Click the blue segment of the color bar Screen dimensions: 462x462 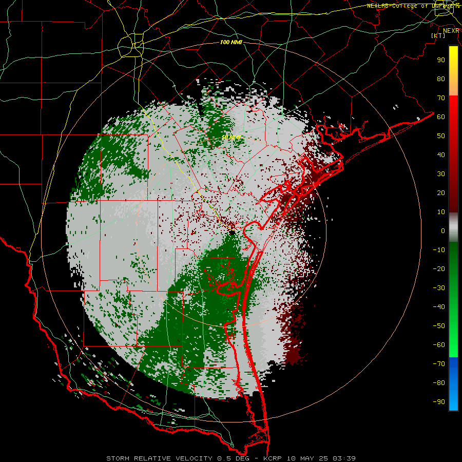pos(453,383)
